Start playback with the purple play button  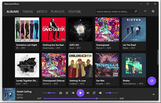point(80,93)
